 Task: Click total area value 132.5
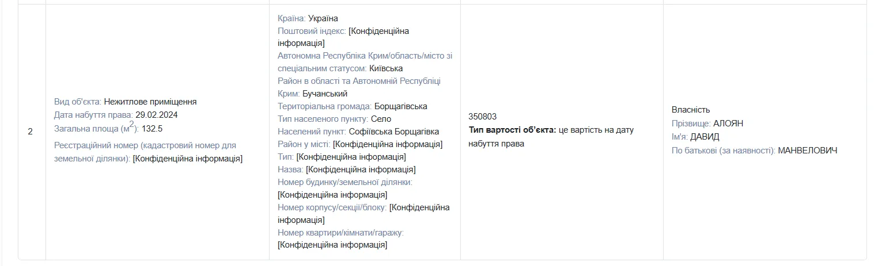[x=152, y=128]
